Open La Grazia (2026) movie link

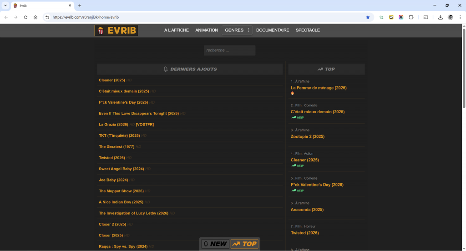(x=113, y=125)
